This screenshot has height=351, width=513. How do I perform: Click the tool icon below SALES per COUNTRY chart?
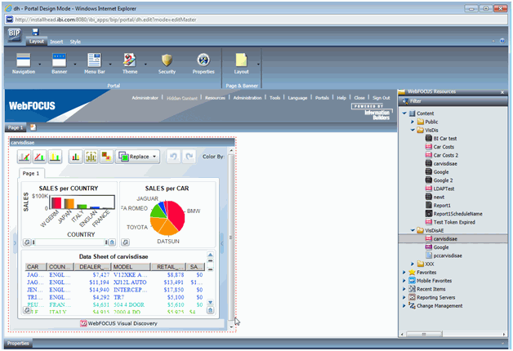point(27,242)
